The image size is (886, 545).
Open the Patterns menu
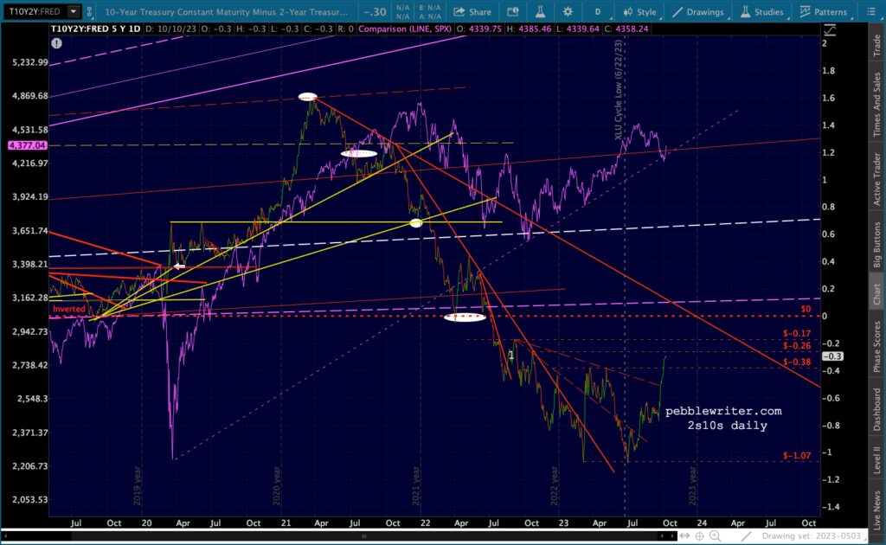pyautogui.click(x=824, y=12)
